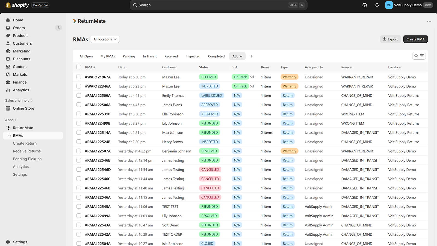
Task: Open search and filter icon in table
Action: (419, 56)
